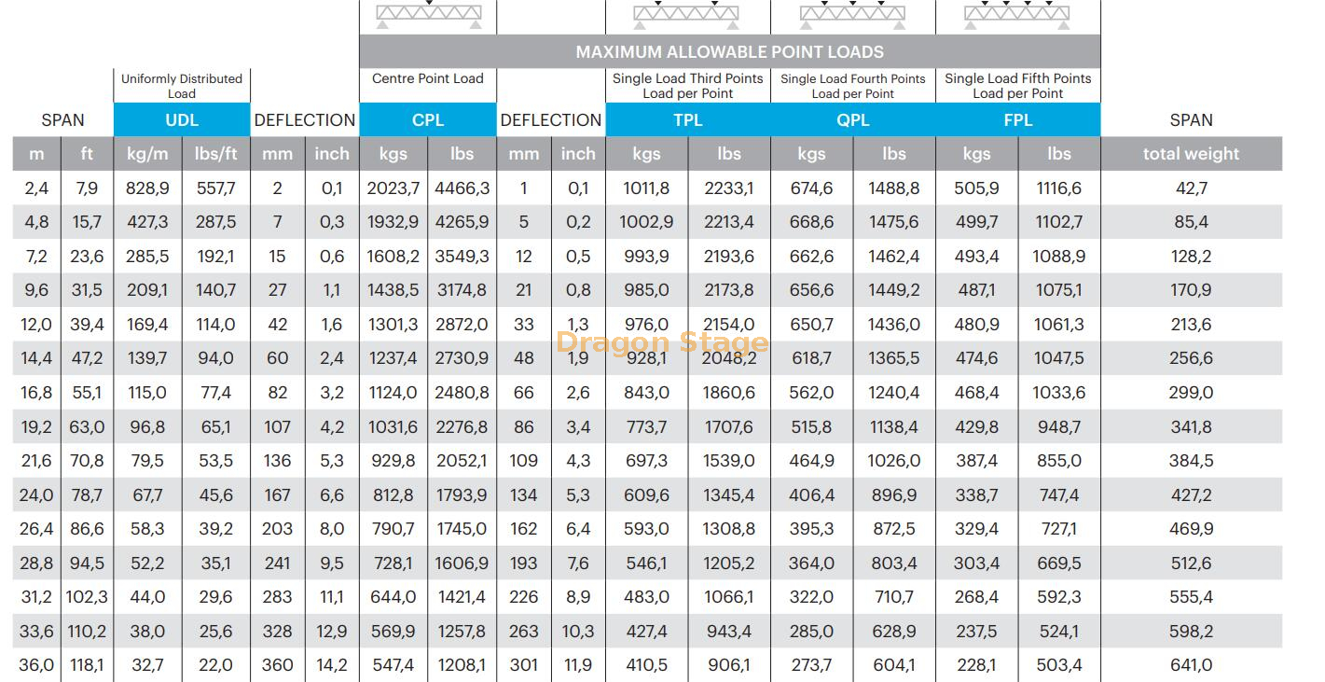Select the TPL value 1011,8
The width and height of the screenshot is (1325, 682).
coord(646,188)
